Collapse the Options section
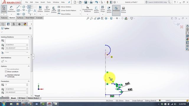 click(x=29, y=66)
